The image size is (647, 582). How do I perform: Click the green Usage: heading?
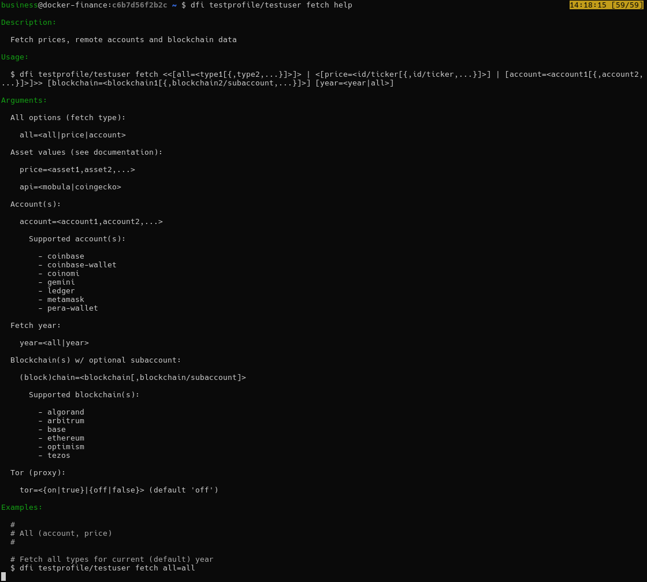pos(15,57)
